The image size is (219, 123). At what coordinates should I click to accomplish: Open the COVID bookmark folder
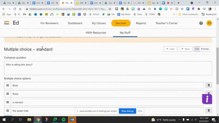(150, 14)
